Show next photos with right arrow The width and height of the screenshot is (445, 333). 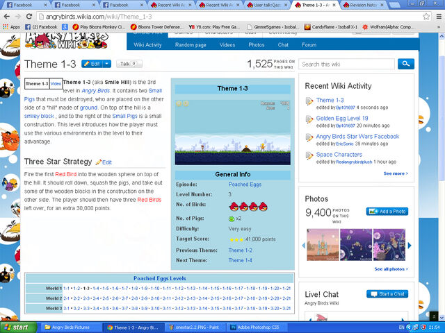(410, 245)
